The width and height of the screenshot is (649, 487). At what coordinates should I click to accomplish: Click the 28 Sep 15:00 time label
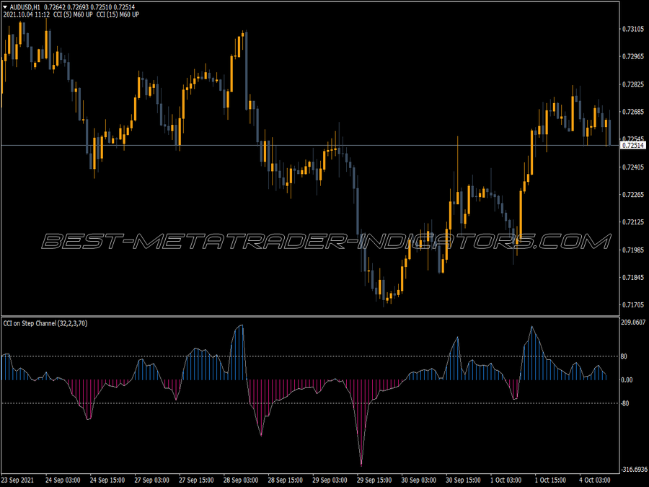(285, 480)
